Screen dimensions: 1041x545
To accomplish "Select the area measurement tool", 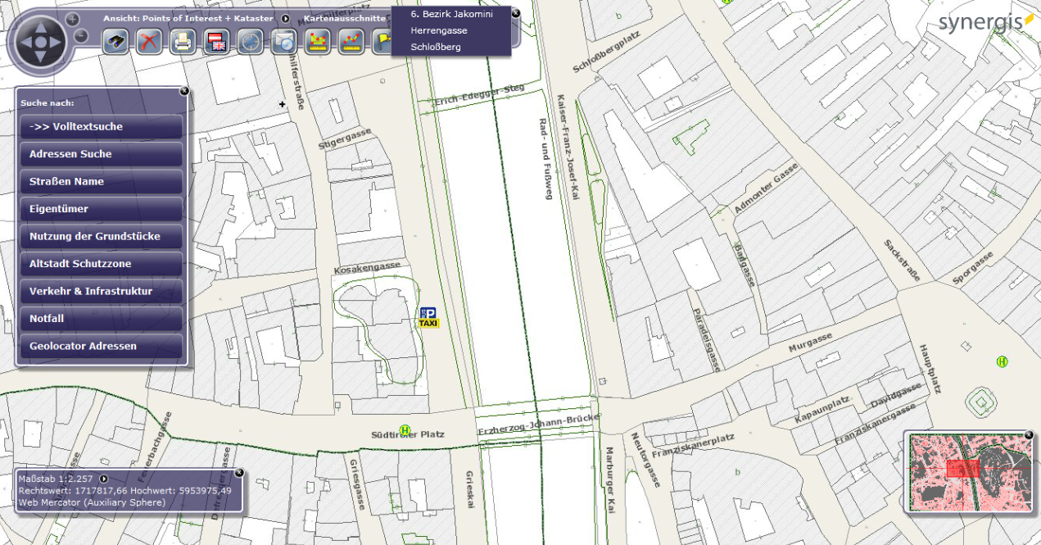I will tap(318, 42).
